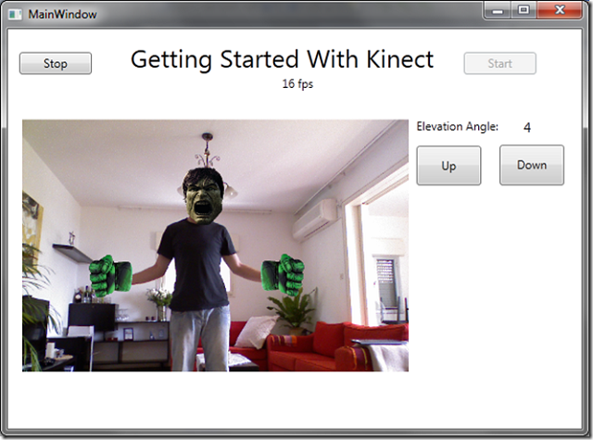Click the disabled Start button
Image resolution: width=593 pixels, height=440 pixels.
(499, 63)
